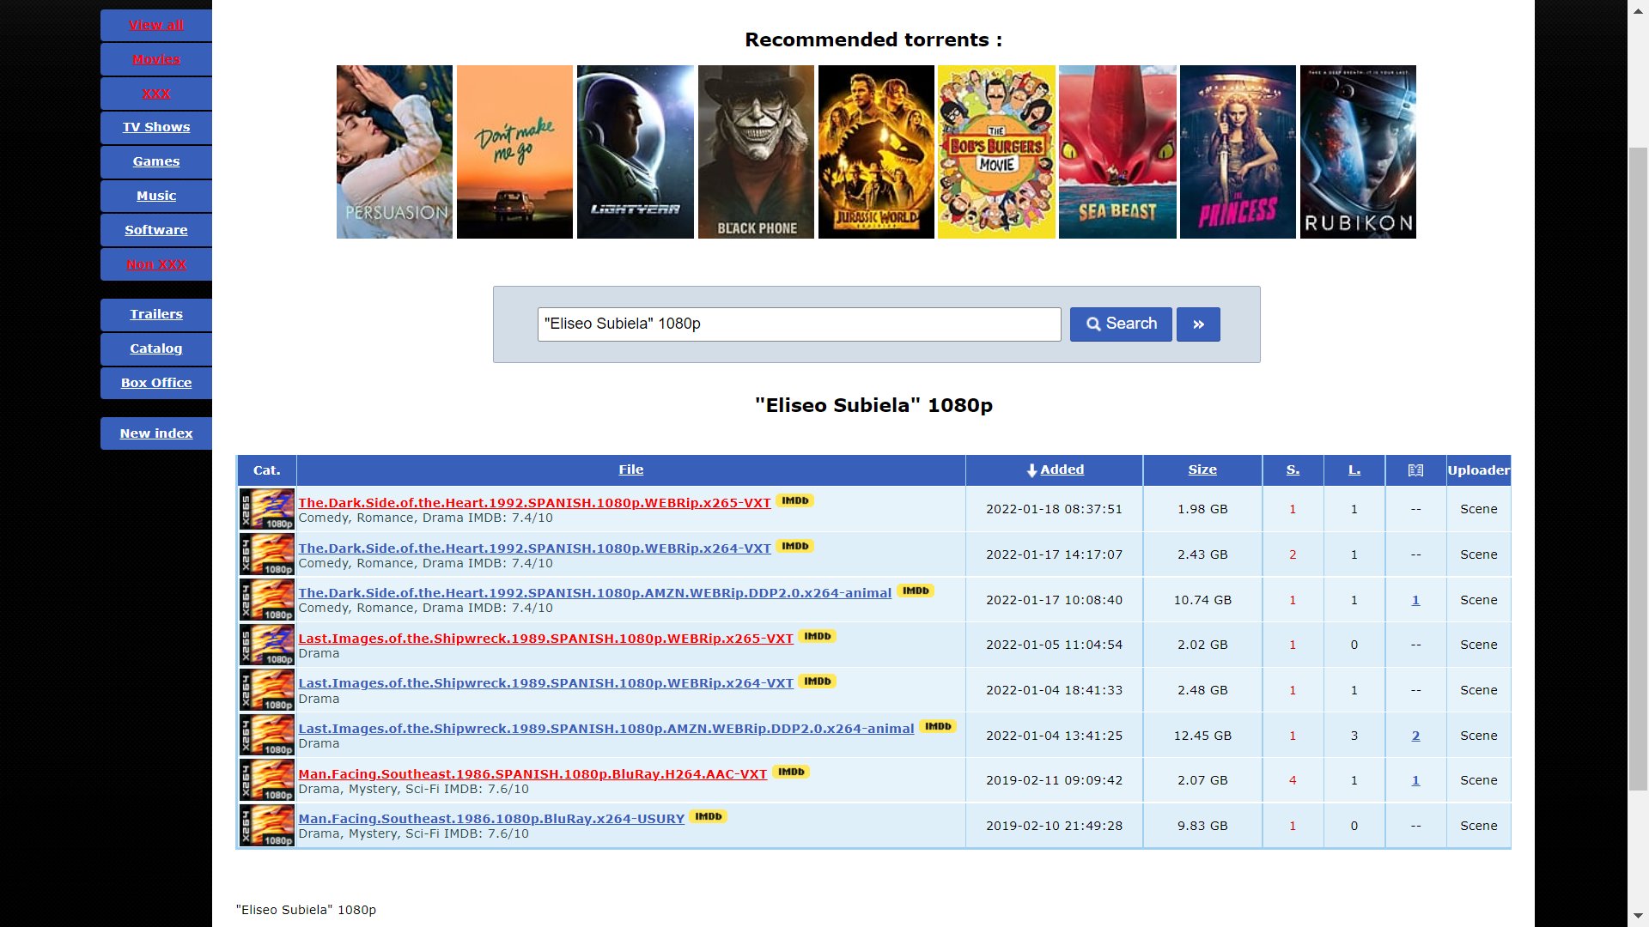Open Last Images AMZN.WEBRip x264-animal link
The image size is (1649, 927).
605,729
